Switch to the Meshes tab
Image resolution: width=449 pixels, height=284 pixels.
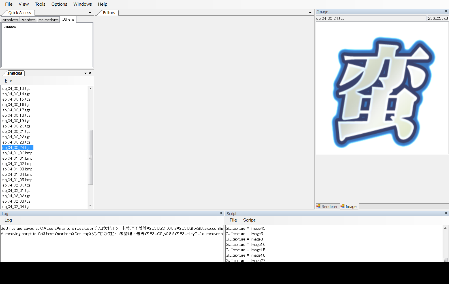28,20
